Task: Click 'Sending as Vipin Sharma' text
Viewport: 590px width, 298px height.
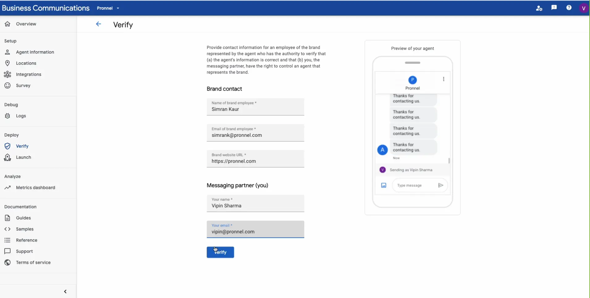Action: tap(411, 170)
